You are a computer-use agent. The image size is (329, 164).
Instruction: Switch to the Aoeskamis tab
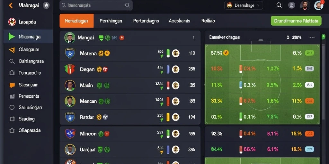pyautogui.click(x=179, y=21)
